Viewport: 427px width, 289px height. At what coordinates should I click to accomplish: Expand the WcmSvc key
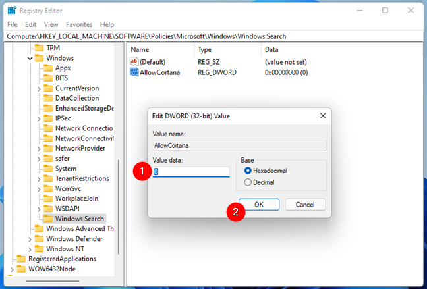click(39, 189)
